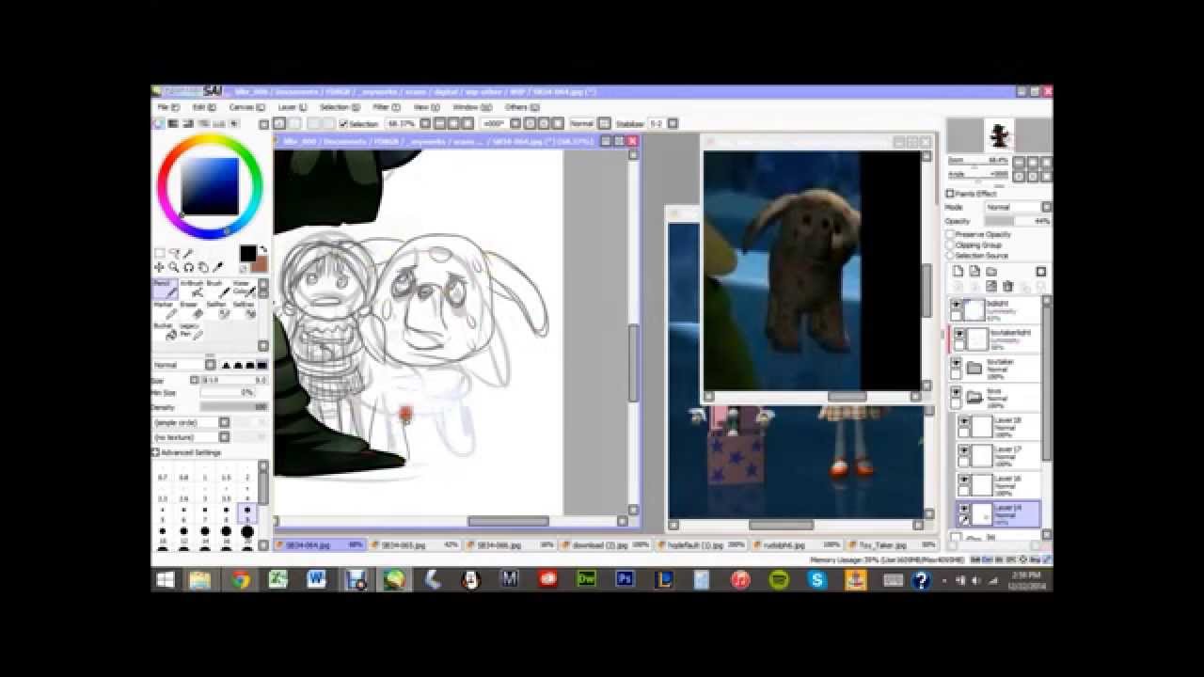Select the move tool
The image size is (1204, 677).
(x=159, y=267)
